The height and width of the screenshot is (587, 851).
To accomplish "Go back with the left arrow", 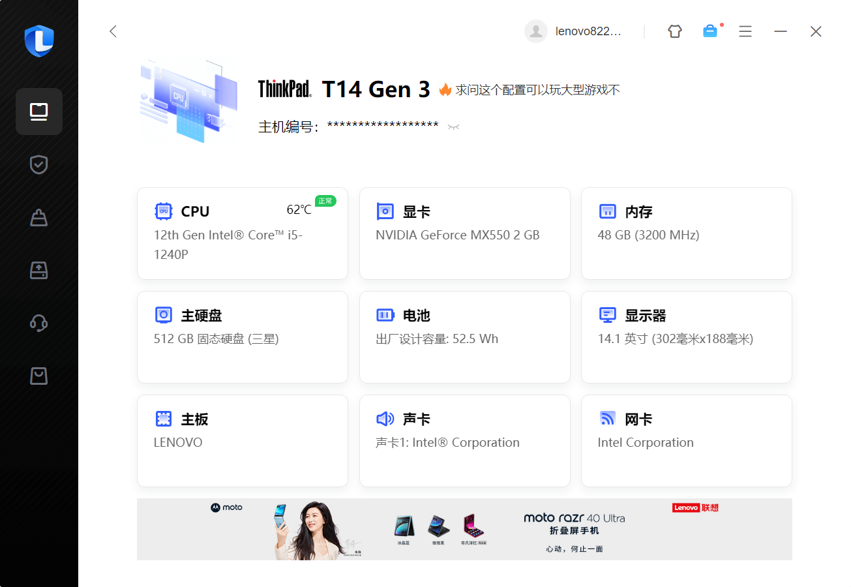I will pos(113,31).
